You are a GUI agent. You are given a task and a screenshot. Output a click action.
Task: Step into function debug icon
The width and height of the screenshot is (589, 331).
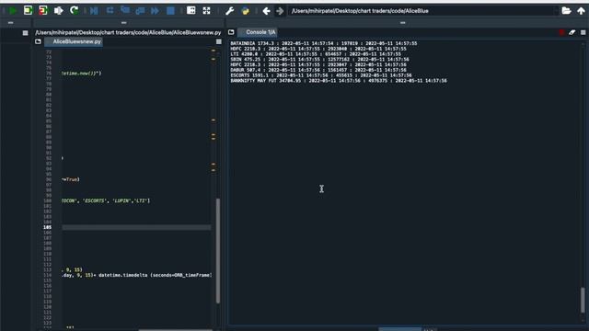point(125,10)
